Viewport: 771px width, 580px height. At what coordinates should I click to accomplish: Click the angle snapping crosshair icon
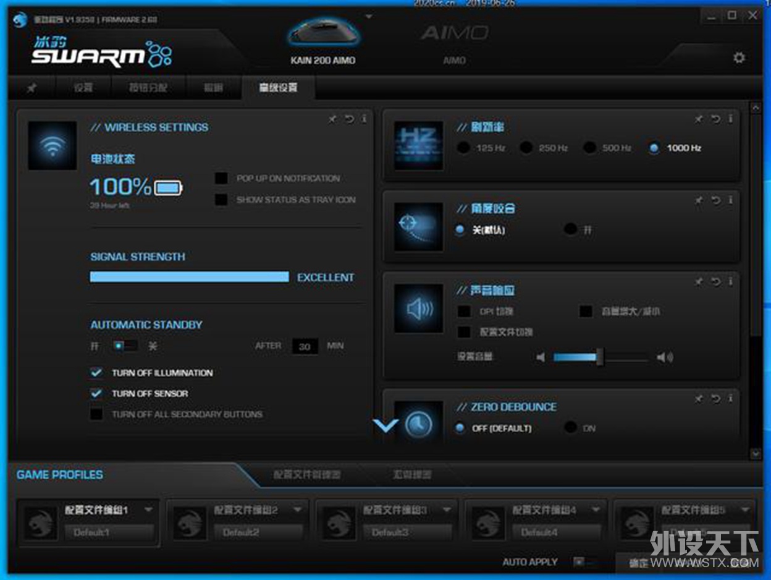coord(419,227)
